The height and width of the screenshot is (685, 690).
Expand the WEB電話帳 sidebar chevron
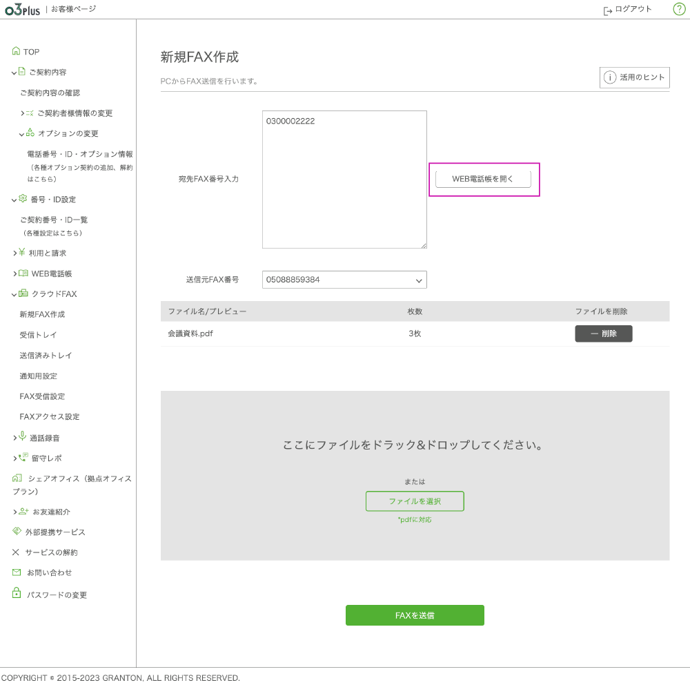(15, 273)
